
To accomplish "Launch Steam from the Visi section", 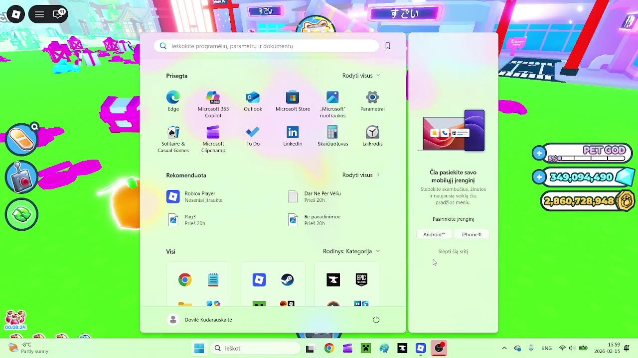I will (x=287, y=280).
